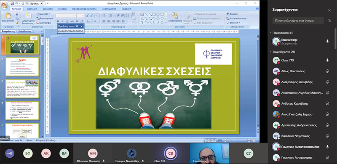
Task: Click Συνέχιση παρουσίασης to resume slideshow
Action: tap(70, 31)
